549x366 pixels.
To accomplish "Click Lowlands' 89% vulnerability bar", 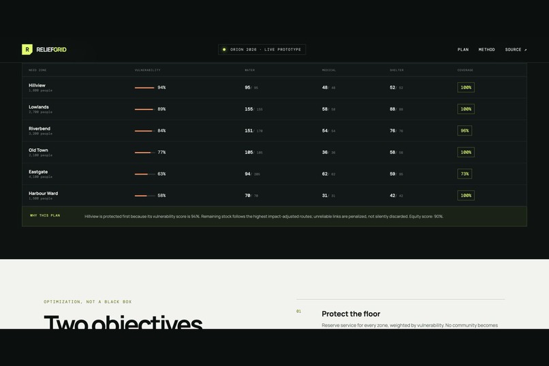I will (145, 109).
